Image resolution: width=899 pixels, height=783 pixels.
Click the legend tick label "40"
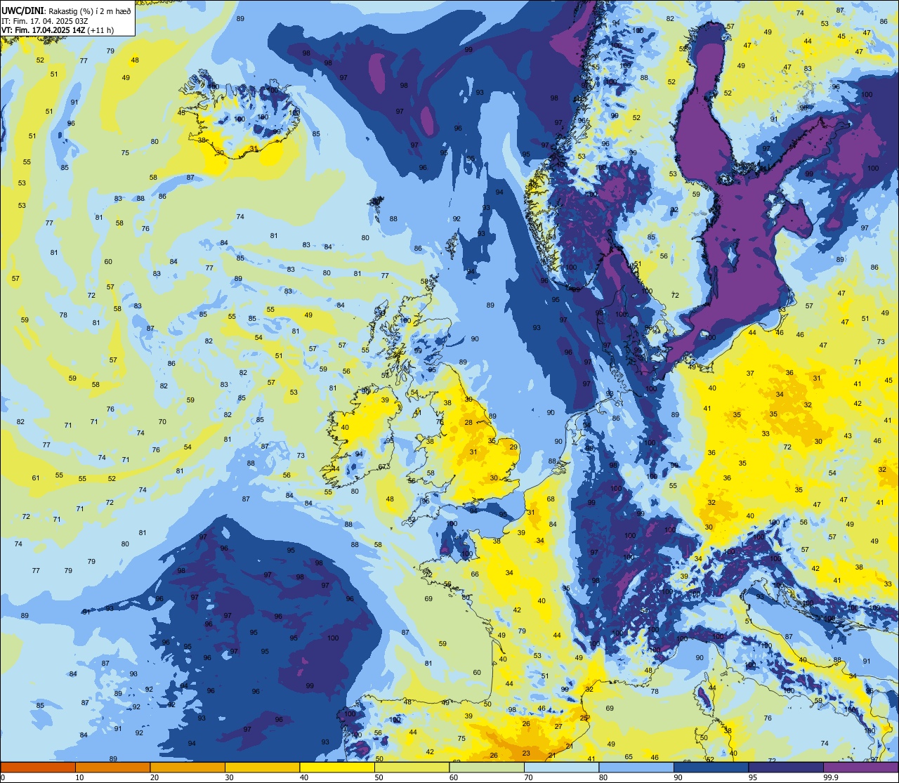coord(304,777)
